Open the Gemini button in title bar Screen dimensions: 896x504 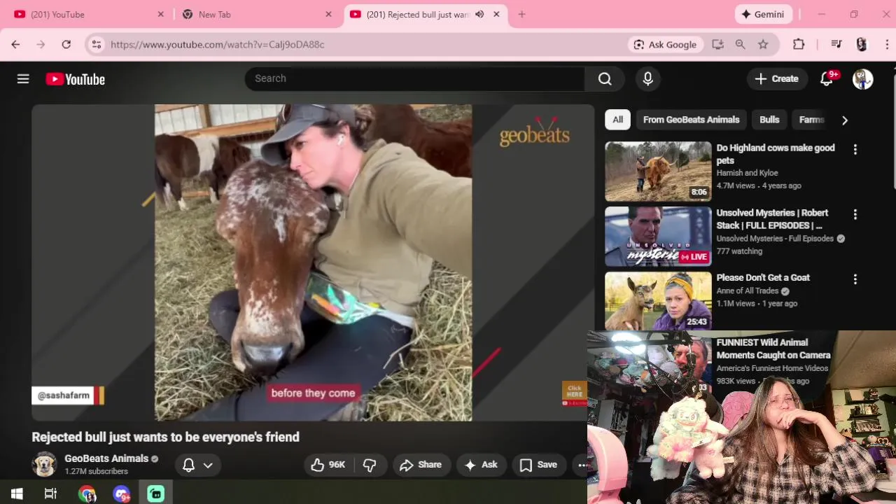coord(764,14)
